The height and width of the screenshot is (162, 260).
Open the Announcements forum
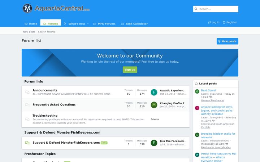tap(45, 90)
